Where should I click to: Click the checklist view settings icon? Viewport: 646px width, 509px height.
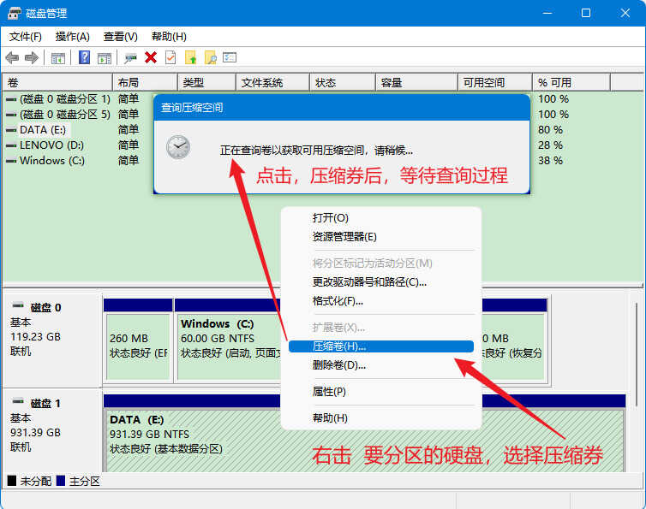click(x=230, y=57)
